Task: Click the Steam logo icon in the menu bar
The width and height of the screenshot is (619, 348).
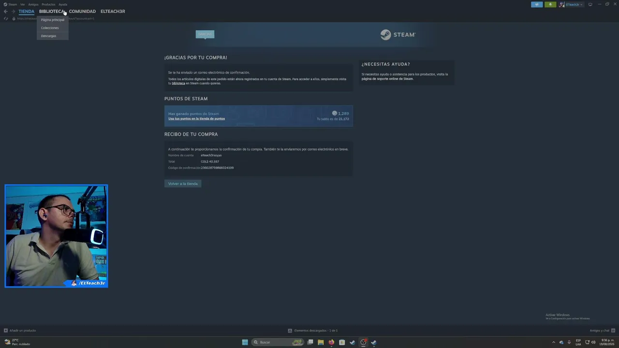Action: pyautogui.click(x=5, y=4)
